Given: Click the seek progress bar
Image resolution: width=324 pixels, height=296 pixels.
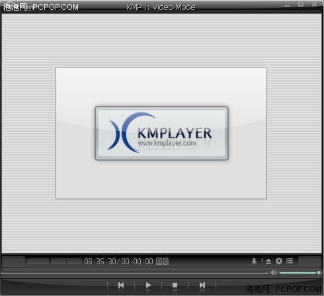Looking at the screenshot, I should coord(134,273).
